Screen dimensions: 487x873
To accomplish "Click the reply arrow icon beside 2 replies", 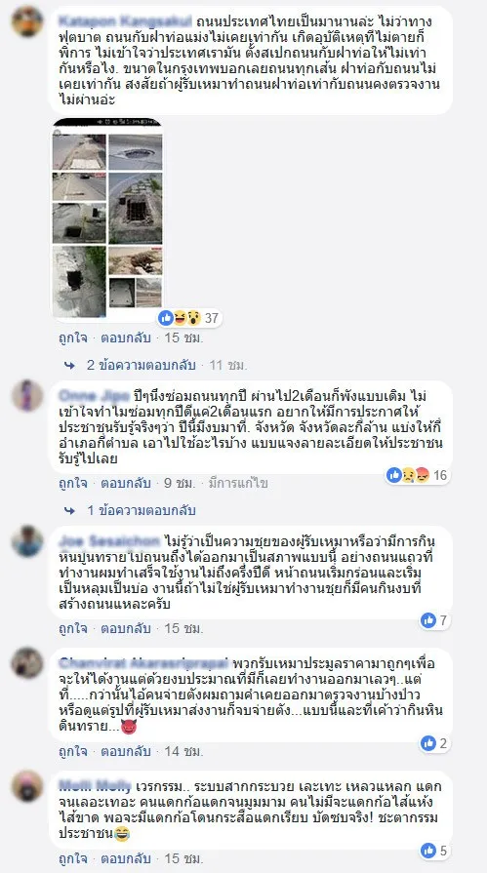I will click(69, 365).
